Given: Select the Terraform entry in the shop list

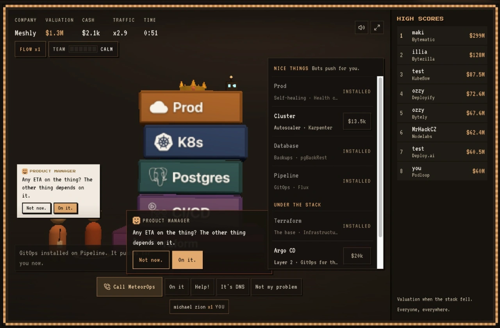Looking at the screenshot, I should click(x=322, y=226).
